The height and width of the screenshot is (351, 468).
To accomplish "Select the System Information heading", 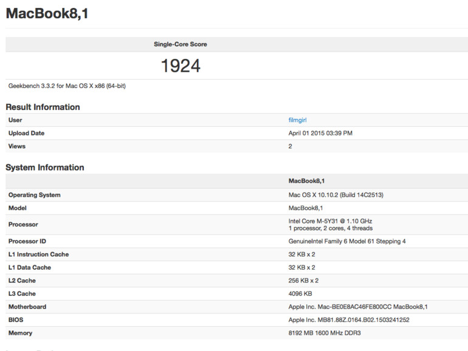I will (45, 167).
